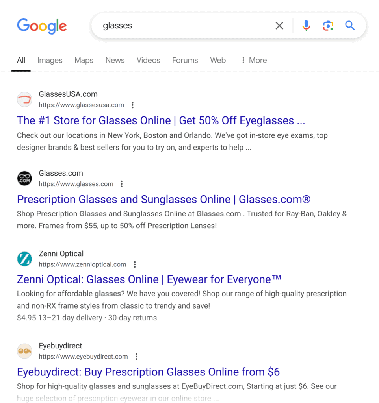The image size is (379, 403).
Task: Open Google Lens image search
Action: (328, 26)
